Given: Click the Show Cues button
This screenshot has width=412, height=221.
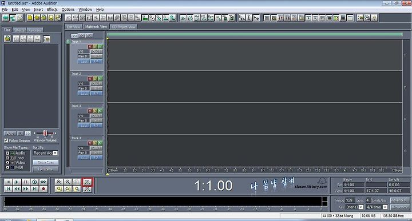Looking at the screenshot, I should [x=46, y=163].
